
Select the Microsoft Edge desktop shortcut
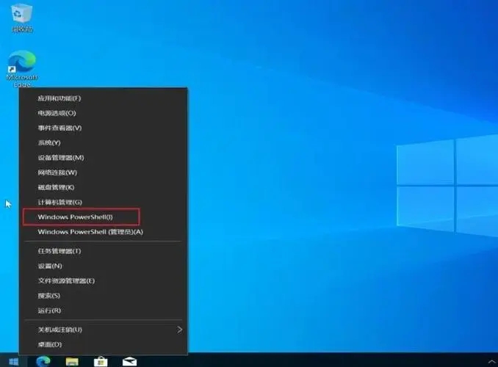pos(21,67)
